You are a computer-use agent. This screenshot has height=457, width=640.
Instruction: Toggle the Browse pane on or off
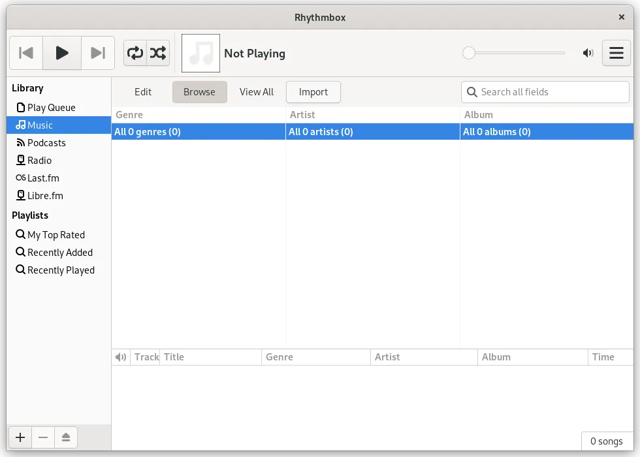coord(199,92)
